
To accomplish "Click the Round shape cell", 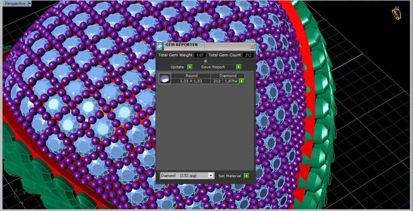I will (x=191, y=76).
